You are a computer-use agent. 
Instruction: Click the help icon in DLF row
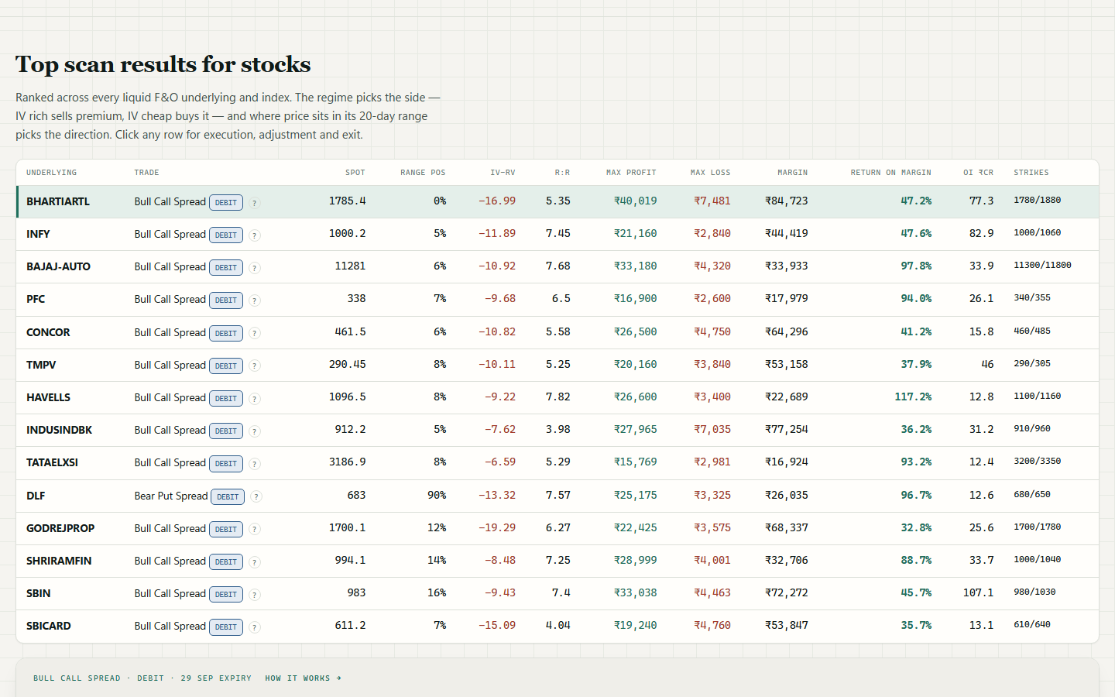point(256,497)
